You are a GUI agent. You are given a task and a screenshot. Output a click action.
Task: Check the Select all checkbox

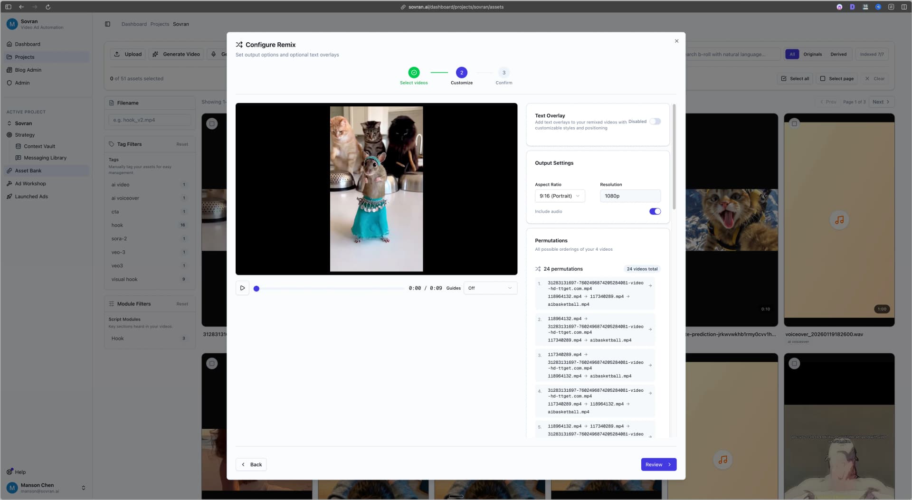tap(784, 78)
